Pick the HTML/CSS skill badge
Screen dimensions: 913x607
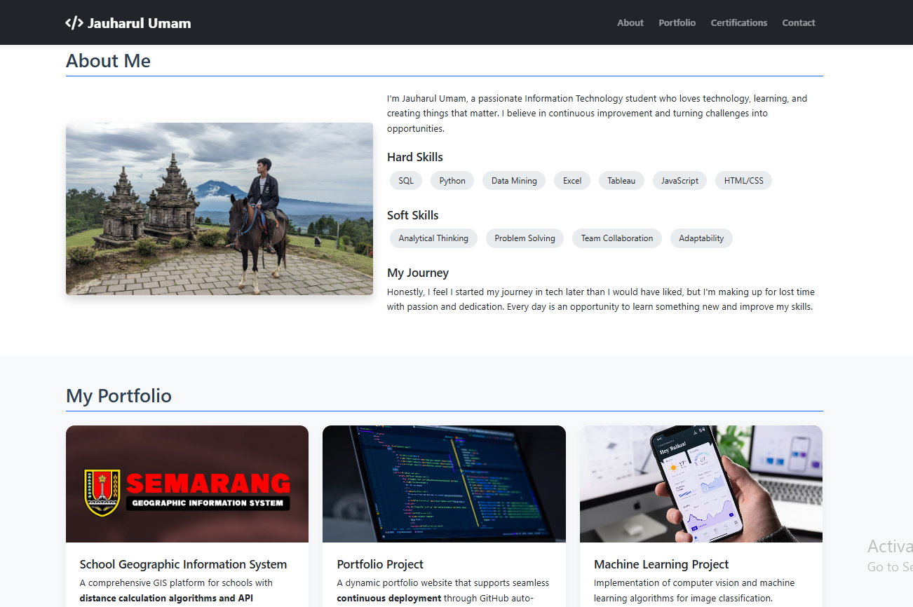pyautogui.click(x=743, y=181)
